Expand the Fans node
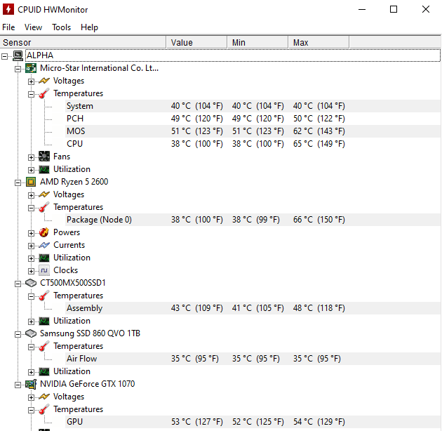The height and width of the screenshot is (431, 442). point(31,157)
